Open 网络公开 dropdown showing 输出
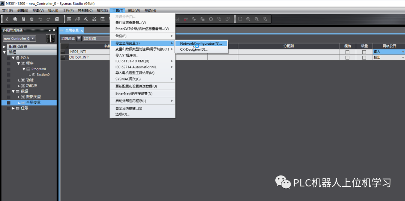The image size is (405, 201). (x=402, y=58)
